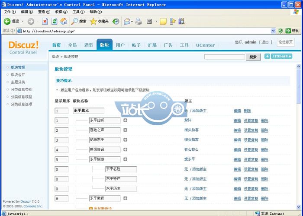Open the 工具(T) menu
Viewport: 303px width, 216px height.
coord(78,12)
